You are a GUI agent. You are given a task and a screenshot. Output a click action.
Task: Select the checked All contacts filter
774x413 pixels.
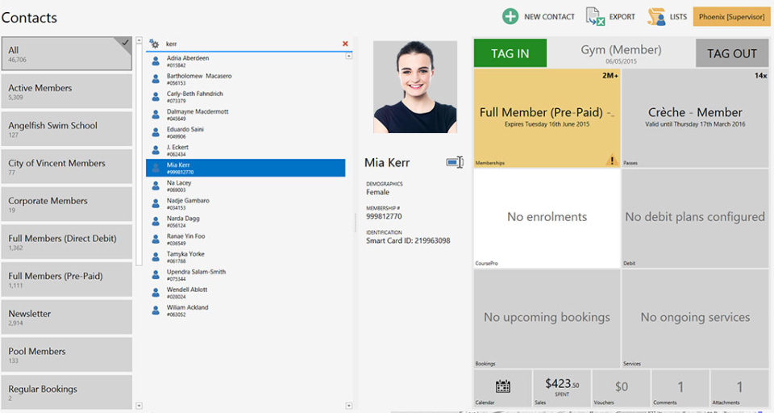pos(67,54)
